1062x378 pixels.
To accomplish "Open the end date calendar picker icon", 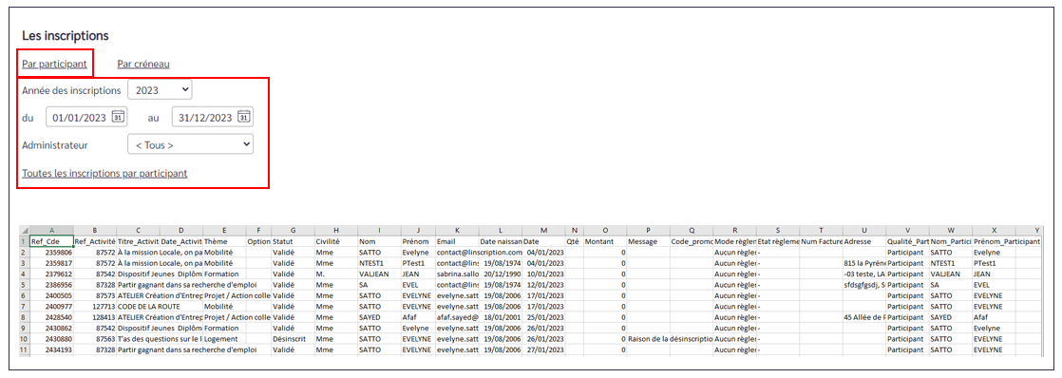I will [244, 117].
